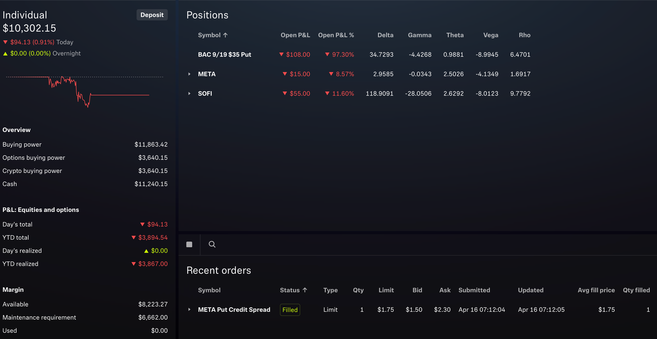This screenshot has height=339, width=657.
Task: Click the Positions heading
Action: click(x=207, y=15)
